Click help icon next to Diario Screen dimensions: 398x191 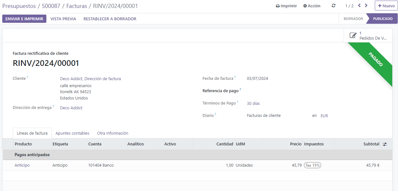tap(215, 114)
